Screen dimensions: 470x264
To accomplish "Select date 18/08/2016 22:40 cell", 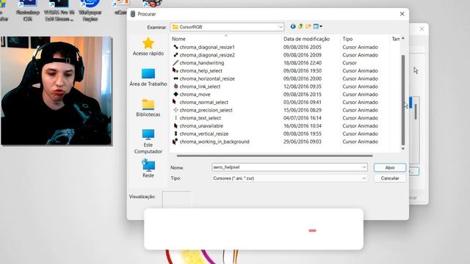I will click(x=302, y=63).
